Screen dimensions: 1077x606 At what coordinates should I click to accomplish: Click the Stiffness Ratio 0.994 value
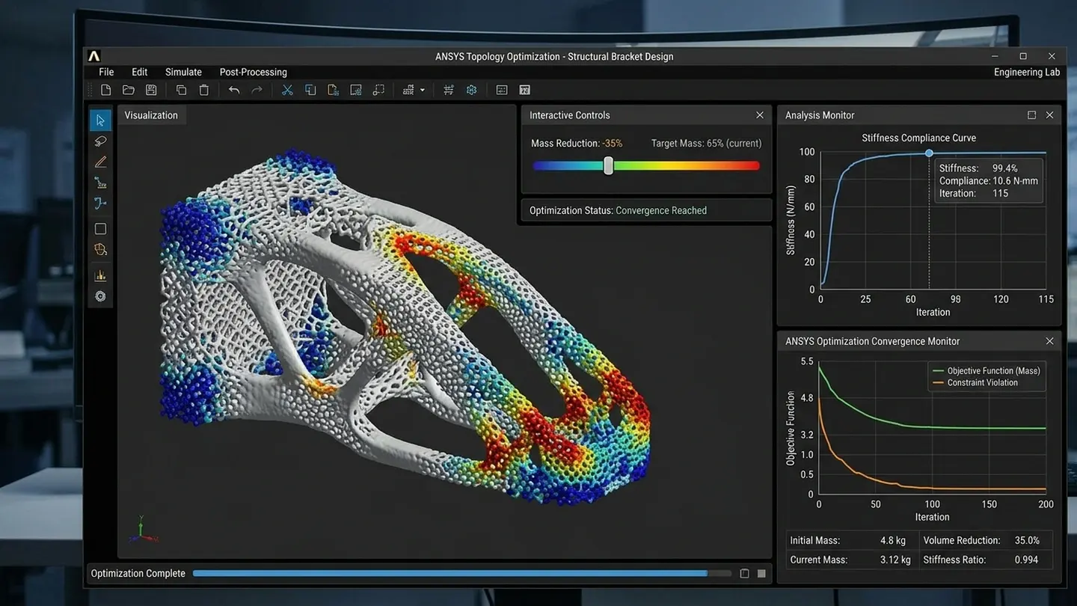click(x=1026, y=560)
